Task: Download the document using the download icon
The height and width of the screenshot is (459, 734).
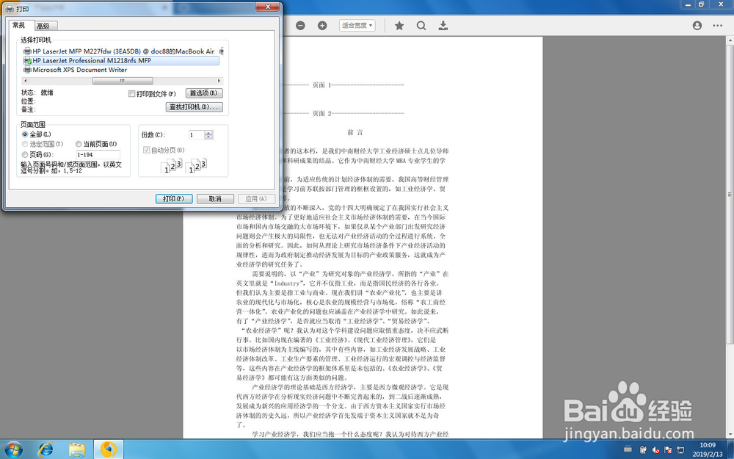Action: pos(443,25)
